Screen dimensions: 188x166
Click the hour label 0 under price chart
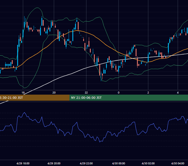[119, 93]
